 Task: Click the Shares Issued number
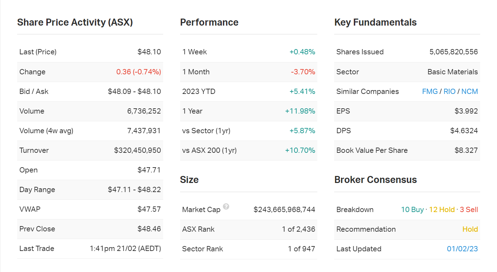pyautogui.click(x=453, y=52)
